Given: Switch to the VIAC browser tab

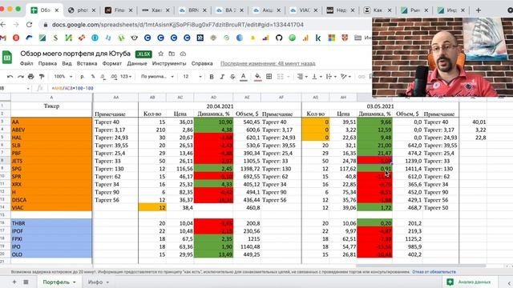Looking at the screenshot, I should pyautogui.click(x=305, y=10).
